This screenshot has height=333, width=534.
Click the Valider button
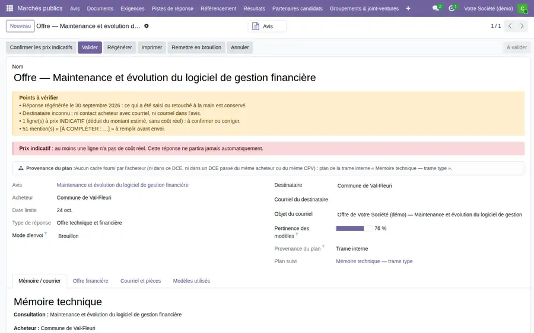[x=90, y=47]
